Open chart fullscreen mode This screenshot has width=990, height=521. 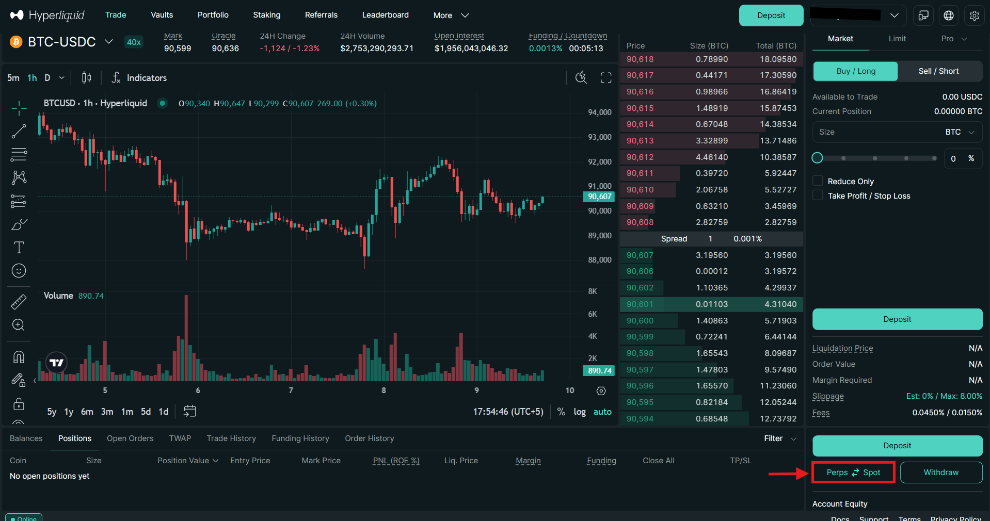(606, 78)
